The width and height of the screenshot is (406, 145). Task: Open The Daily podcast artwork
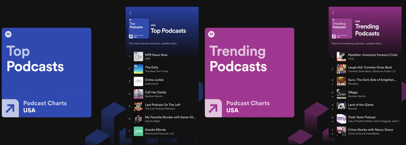click(139, 69)
